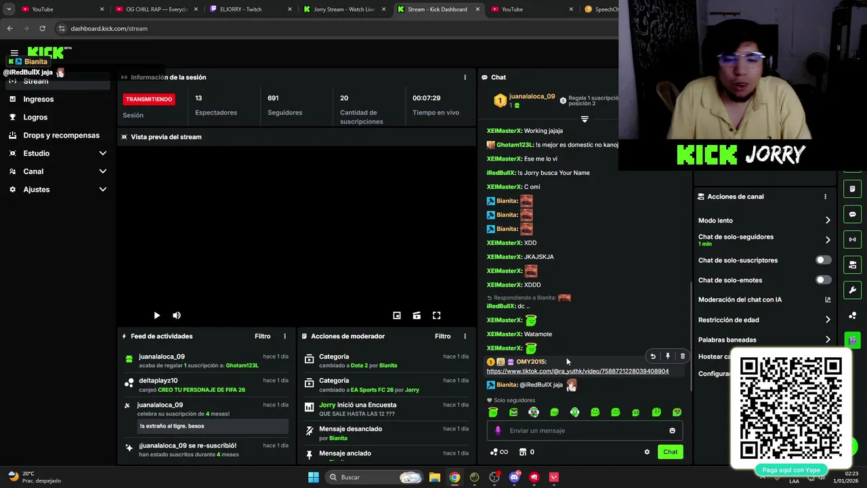Screen dimensions: 867x488
Task: Open kebab menu of Acciones de canal
Action: (825, 197)
